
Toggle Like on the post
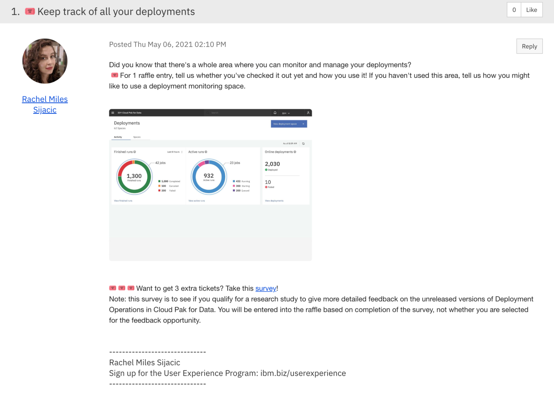coord(531,10)
